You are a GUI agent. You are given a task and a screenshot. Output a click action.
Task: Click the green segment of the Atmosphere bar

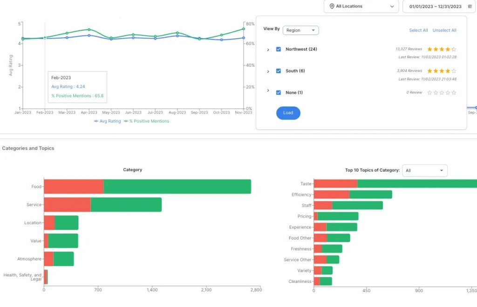point(63,259)
